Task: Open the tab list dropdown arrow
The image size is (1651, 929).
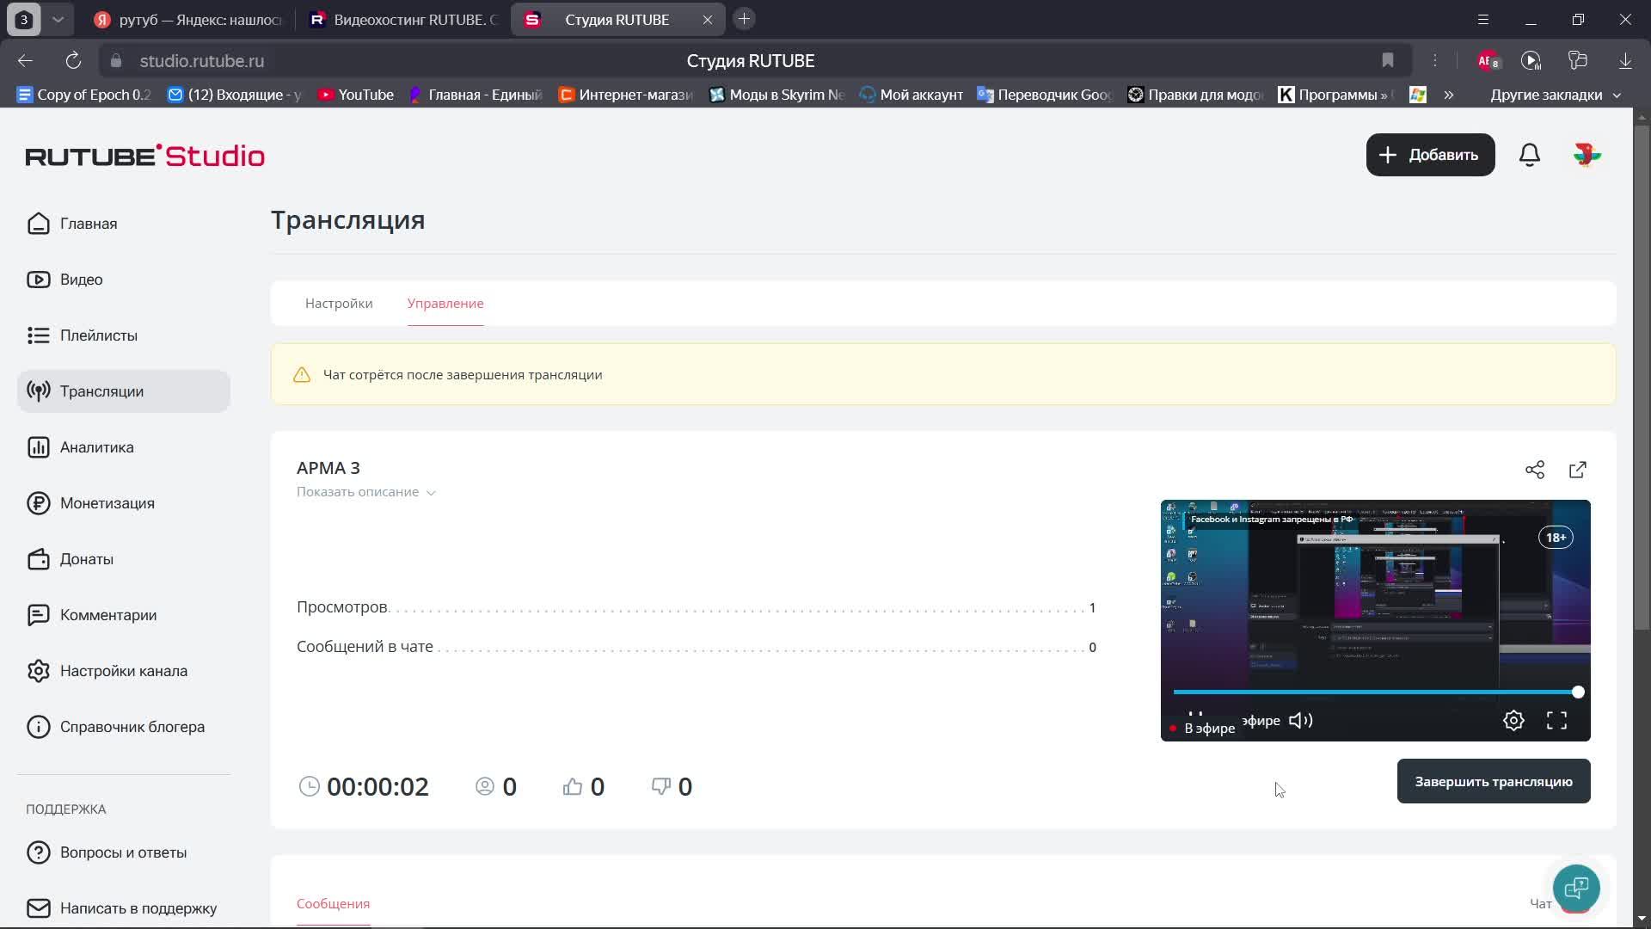Action: [x=58, y=20]
